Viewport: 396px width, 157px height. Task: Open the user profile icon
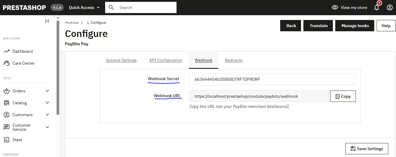pyautogui.click(x=390, y=7)
